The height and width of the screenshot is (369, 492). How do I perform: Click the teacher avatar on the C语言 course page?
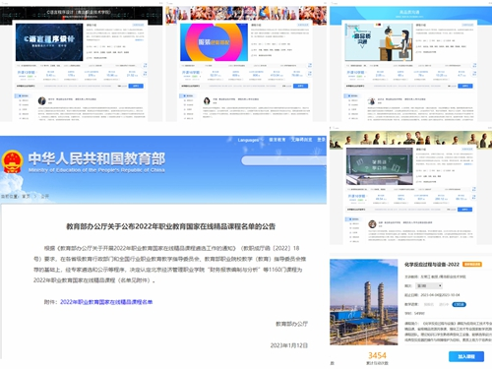[x=42, y=100]
